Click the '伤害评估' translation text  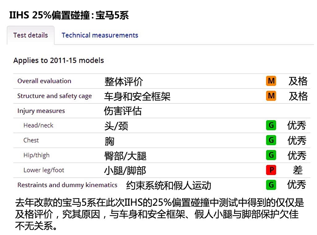pyautogui.click(x=123, y=111)
